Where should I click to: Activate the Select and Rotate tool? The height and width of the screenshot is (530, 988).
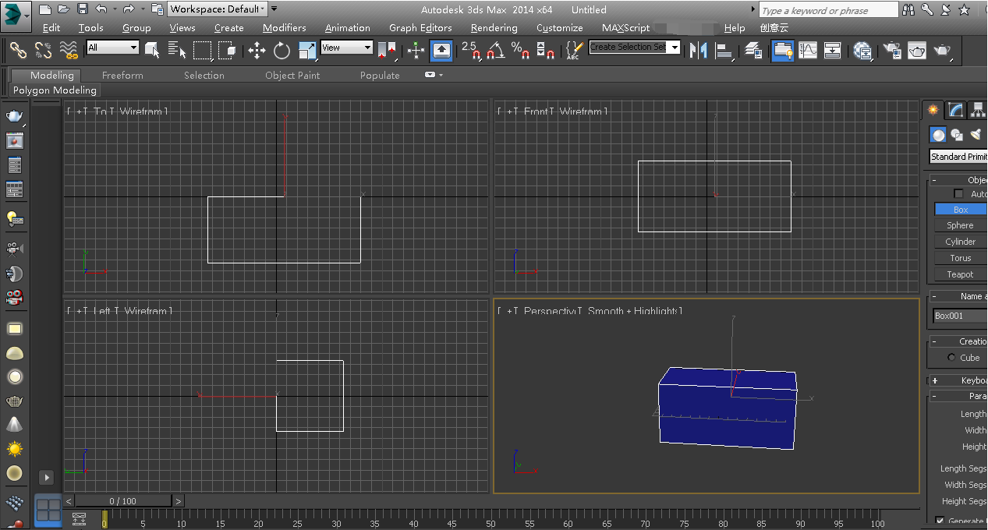tap(282, 51)
